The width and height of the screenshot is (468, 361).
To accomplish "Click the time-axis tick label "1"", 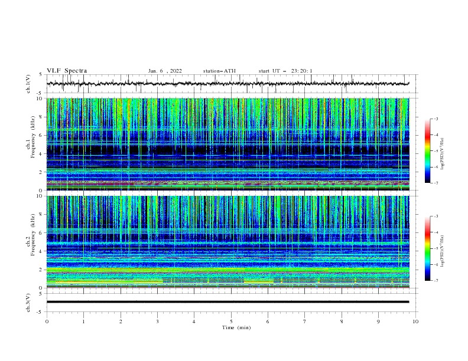I will [83, 321].
